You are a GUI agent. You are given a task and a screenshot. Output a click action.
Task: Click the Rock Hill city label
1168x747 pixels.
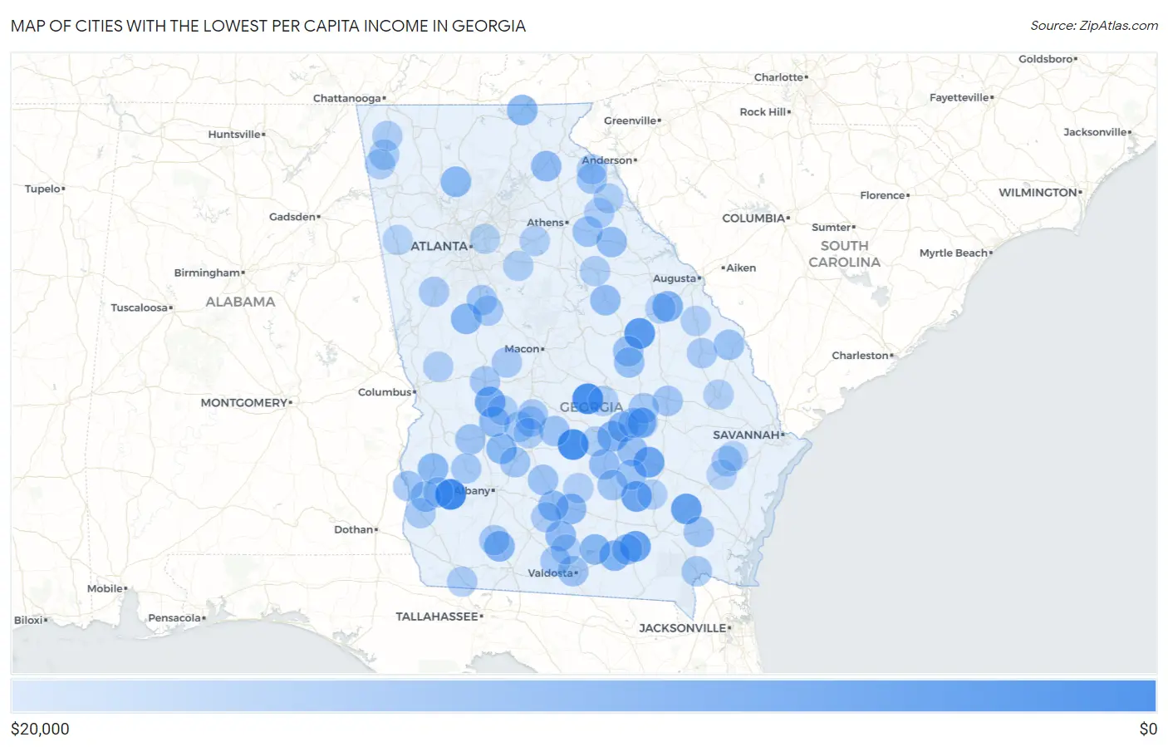763,111
